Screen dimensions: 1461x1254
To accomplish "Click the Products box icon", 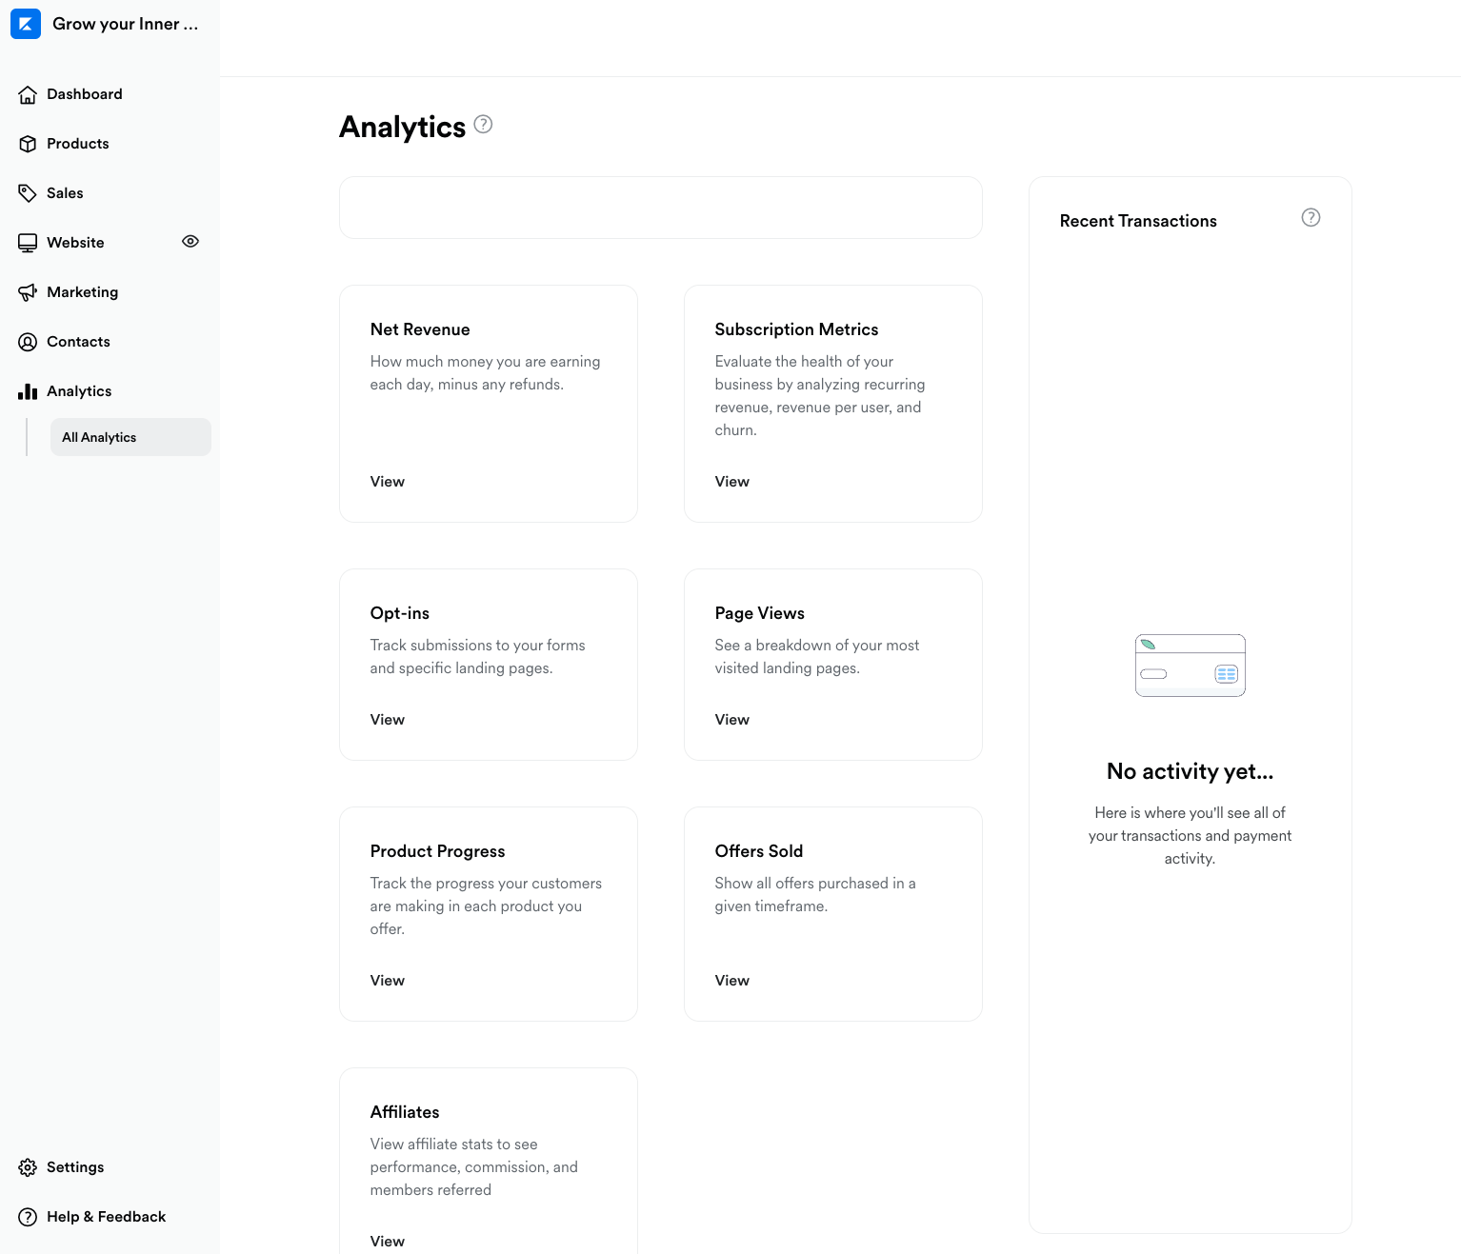I will [x=28, y=144].
